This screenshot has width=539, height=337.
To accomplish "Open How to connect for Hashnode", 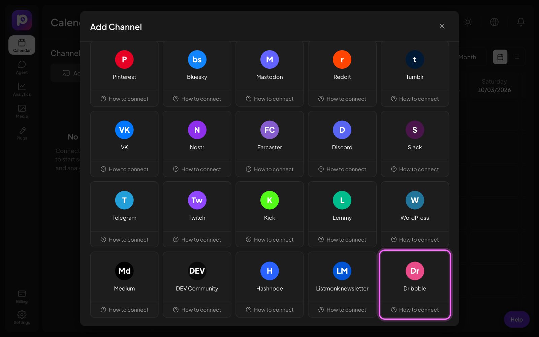I will click(269, 310).
